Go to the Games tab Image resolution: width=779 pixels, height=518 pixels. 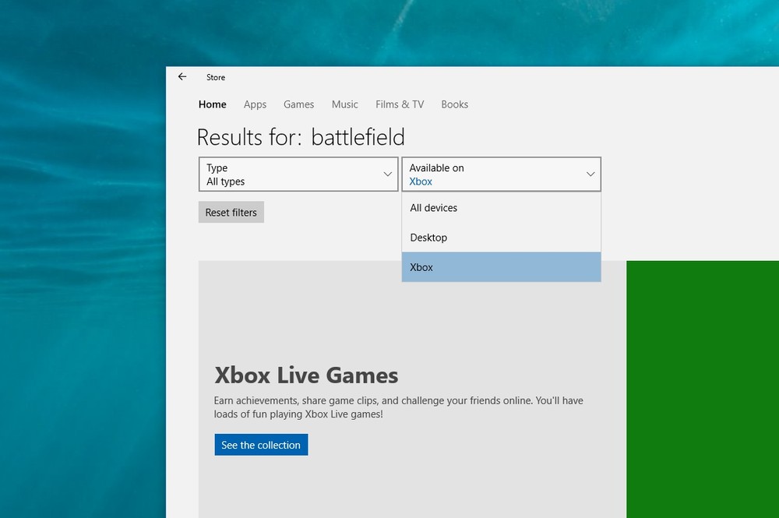tap(298, 104)
